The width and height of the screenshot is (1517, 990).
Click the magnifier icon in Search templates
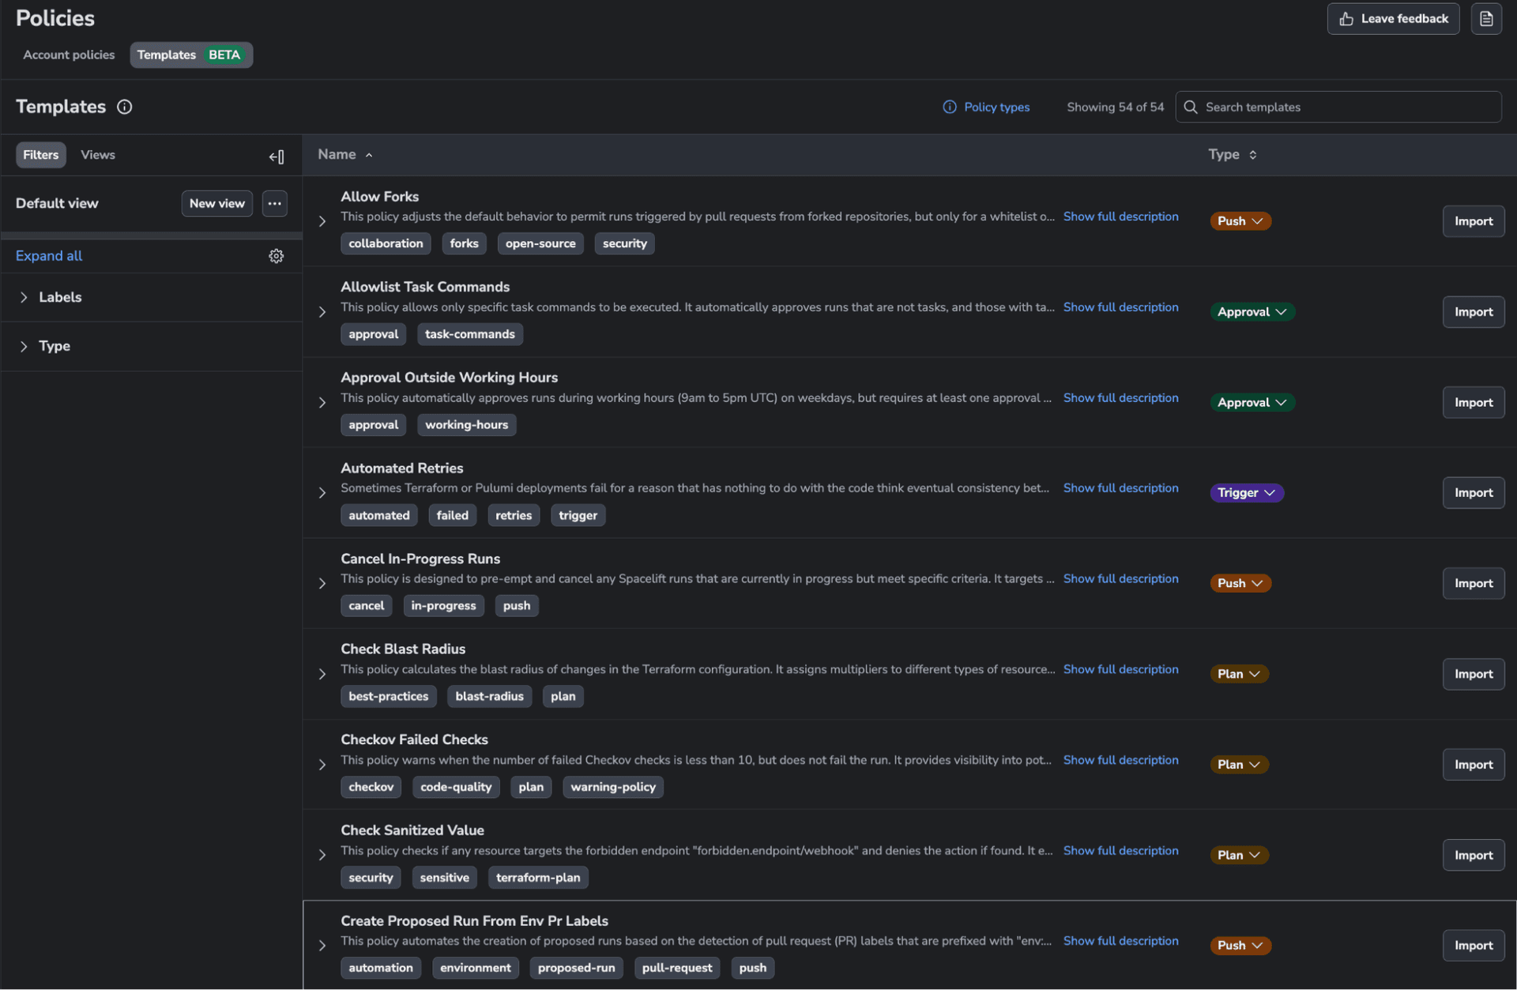pos(1190,107)
